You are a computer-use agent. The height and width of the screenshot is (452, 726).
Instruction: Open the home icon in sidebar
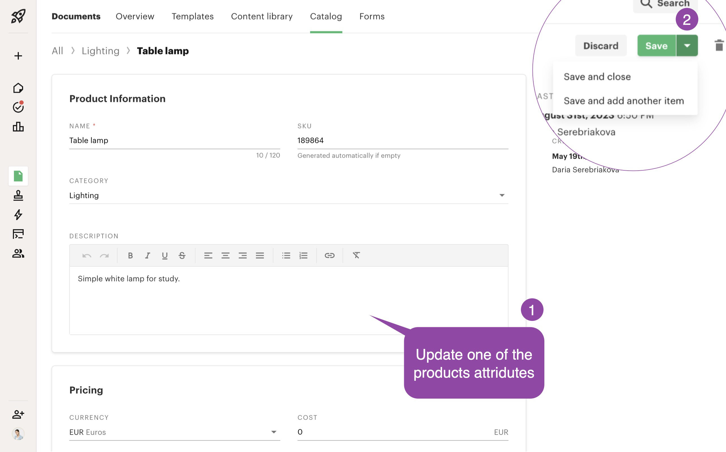[x=18, y=88]
